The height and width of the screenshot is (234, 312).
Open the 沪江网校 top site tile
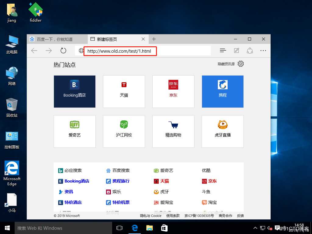pos(124,131)
